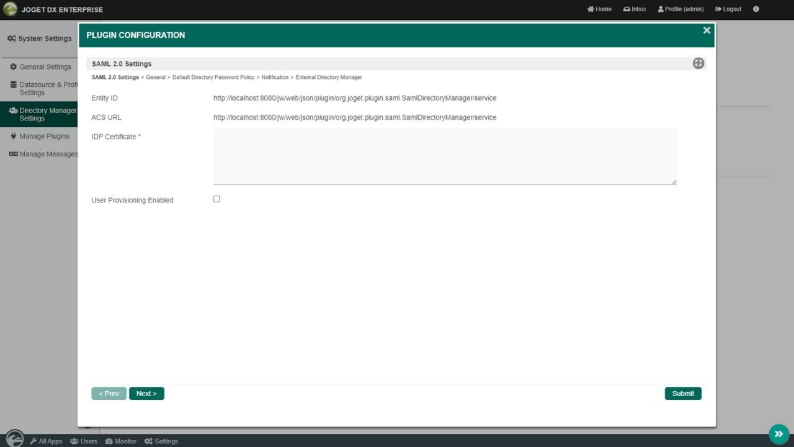The width and height of the screenshot is (794, 447).
Task: Click the Monitor dashboard icon in bottom bar
Action: click(x=109, y=441)
